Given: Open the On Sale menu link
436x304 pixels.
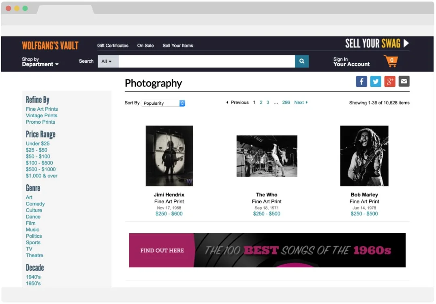Looking at the screenshot, I should coord(145,46).
